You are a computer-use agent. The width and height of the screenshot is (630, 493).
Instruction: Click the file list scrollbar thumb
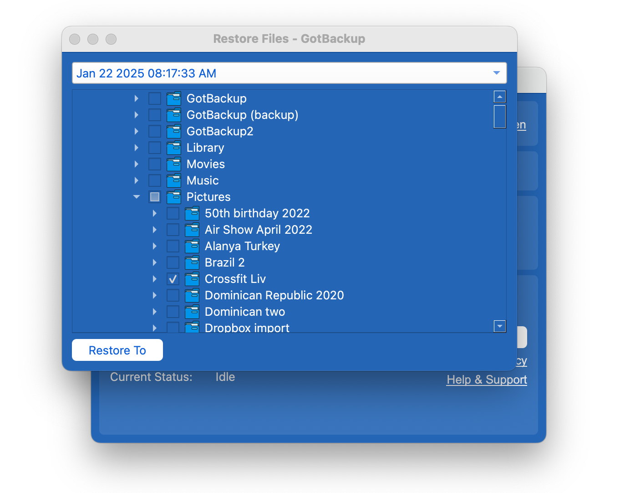tap(500, 117)
